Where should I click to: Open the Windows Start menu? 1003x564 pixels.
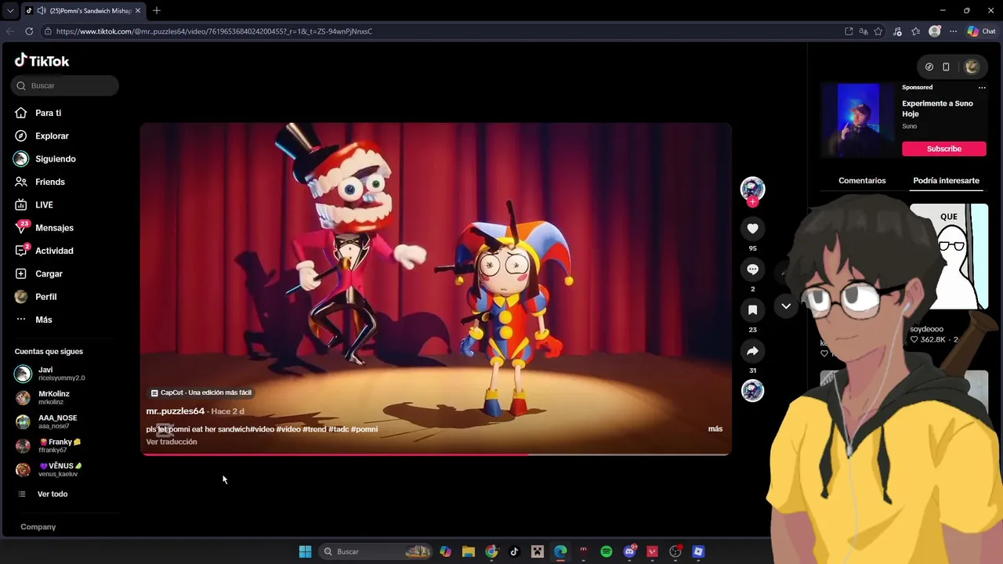tap(305, 551)
